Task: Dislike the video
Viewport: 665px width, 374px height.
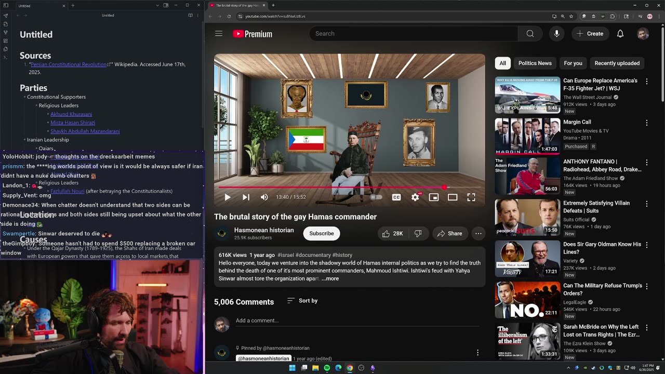Action: click(418, 234)
